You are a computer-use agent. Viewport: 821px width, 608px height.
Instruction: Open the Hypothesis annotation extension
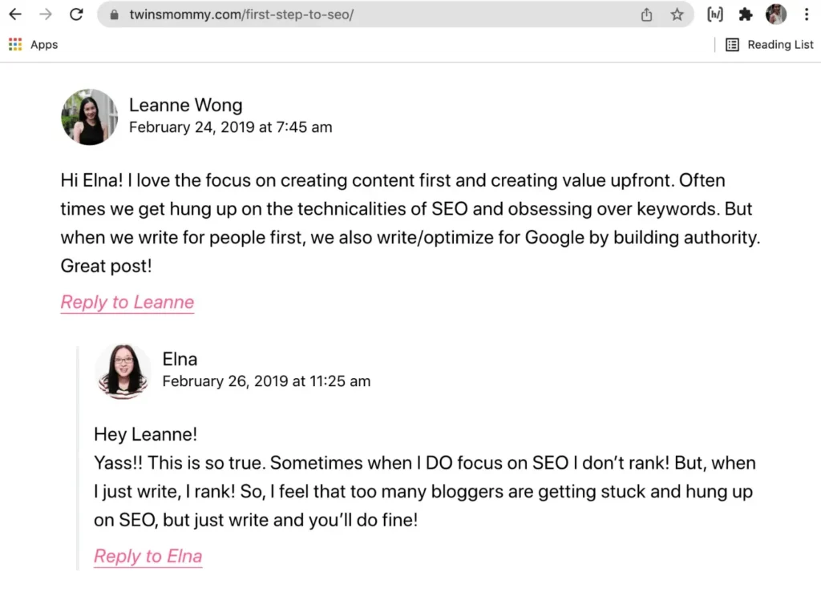point(714,14)
